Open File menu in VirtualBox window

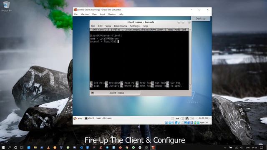(x=76, y=14)
